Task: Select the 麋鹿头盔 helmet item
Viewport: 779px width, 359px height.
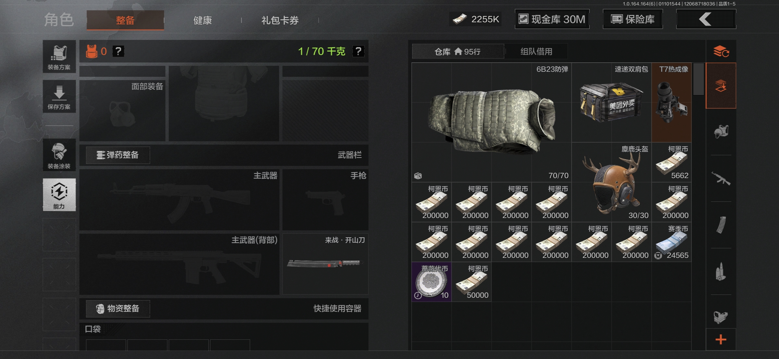Action: coord(612,182)
